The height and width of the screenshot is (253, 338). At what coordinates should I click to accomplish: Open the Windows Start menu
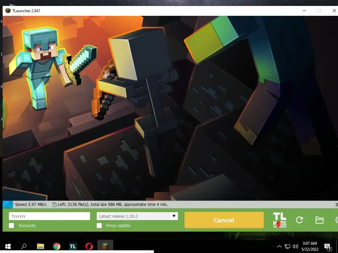(x=8, y=246)
